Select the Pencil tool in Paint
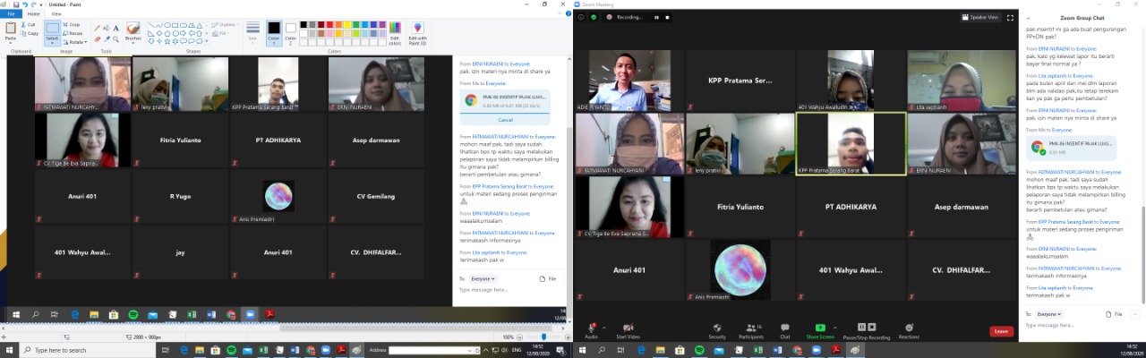 (x=97, y=29)
